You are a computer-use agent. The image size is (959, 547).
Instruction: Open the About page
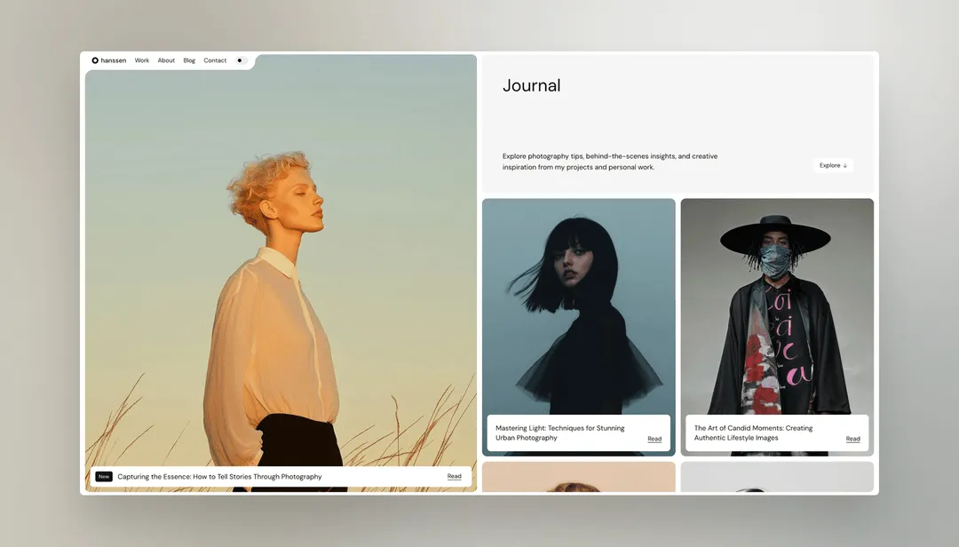[x=166, y=60]
